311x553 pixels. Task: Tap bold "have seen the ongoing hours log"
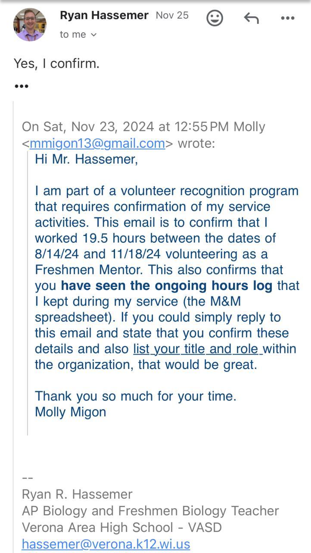167,286
